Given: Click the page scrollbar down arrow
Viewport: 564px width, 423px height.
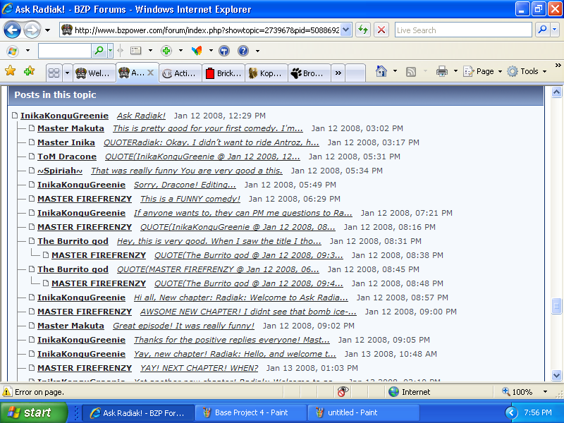Looking at the screenshot, I should click(x=556, y=376).
